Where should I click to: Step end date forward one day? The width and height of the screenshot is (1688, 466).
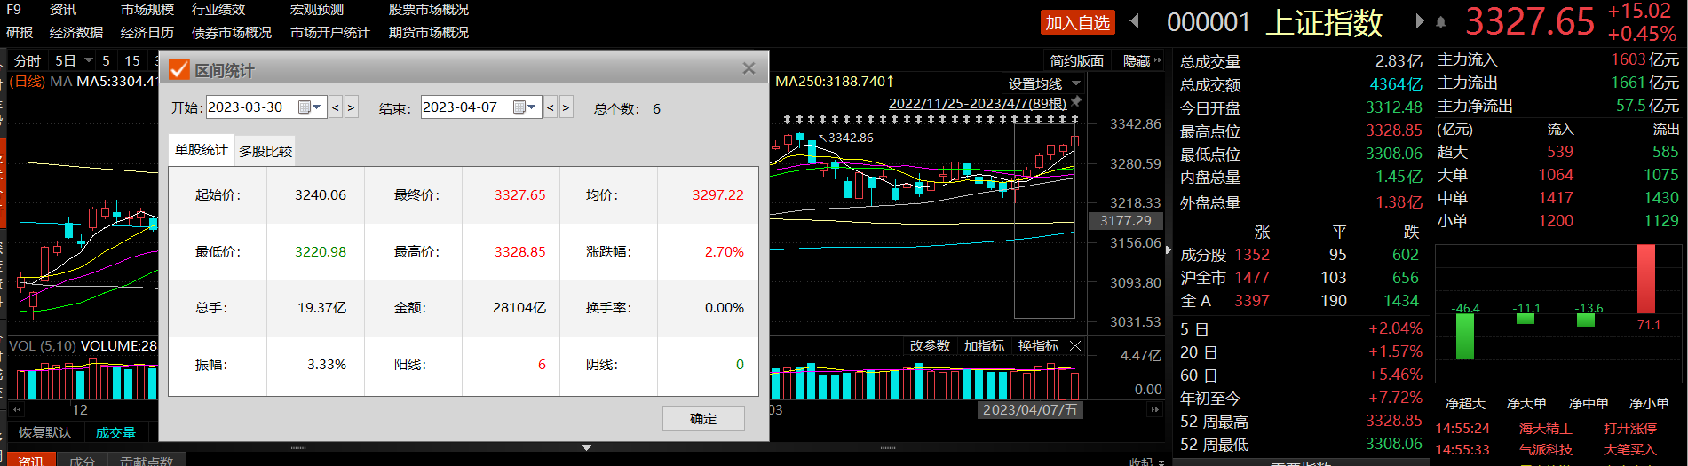(x=566, y=107)
